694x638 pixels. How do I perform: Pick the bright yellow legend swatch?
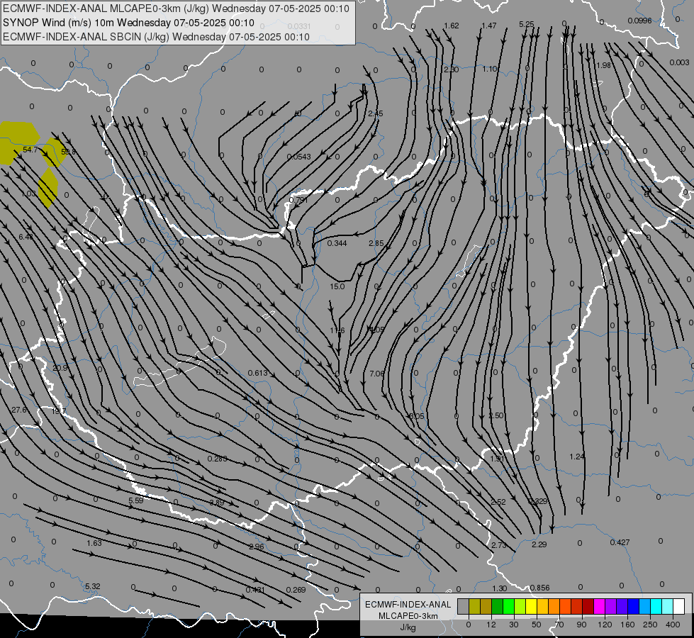pyautogui.click(x=531, y=607)
